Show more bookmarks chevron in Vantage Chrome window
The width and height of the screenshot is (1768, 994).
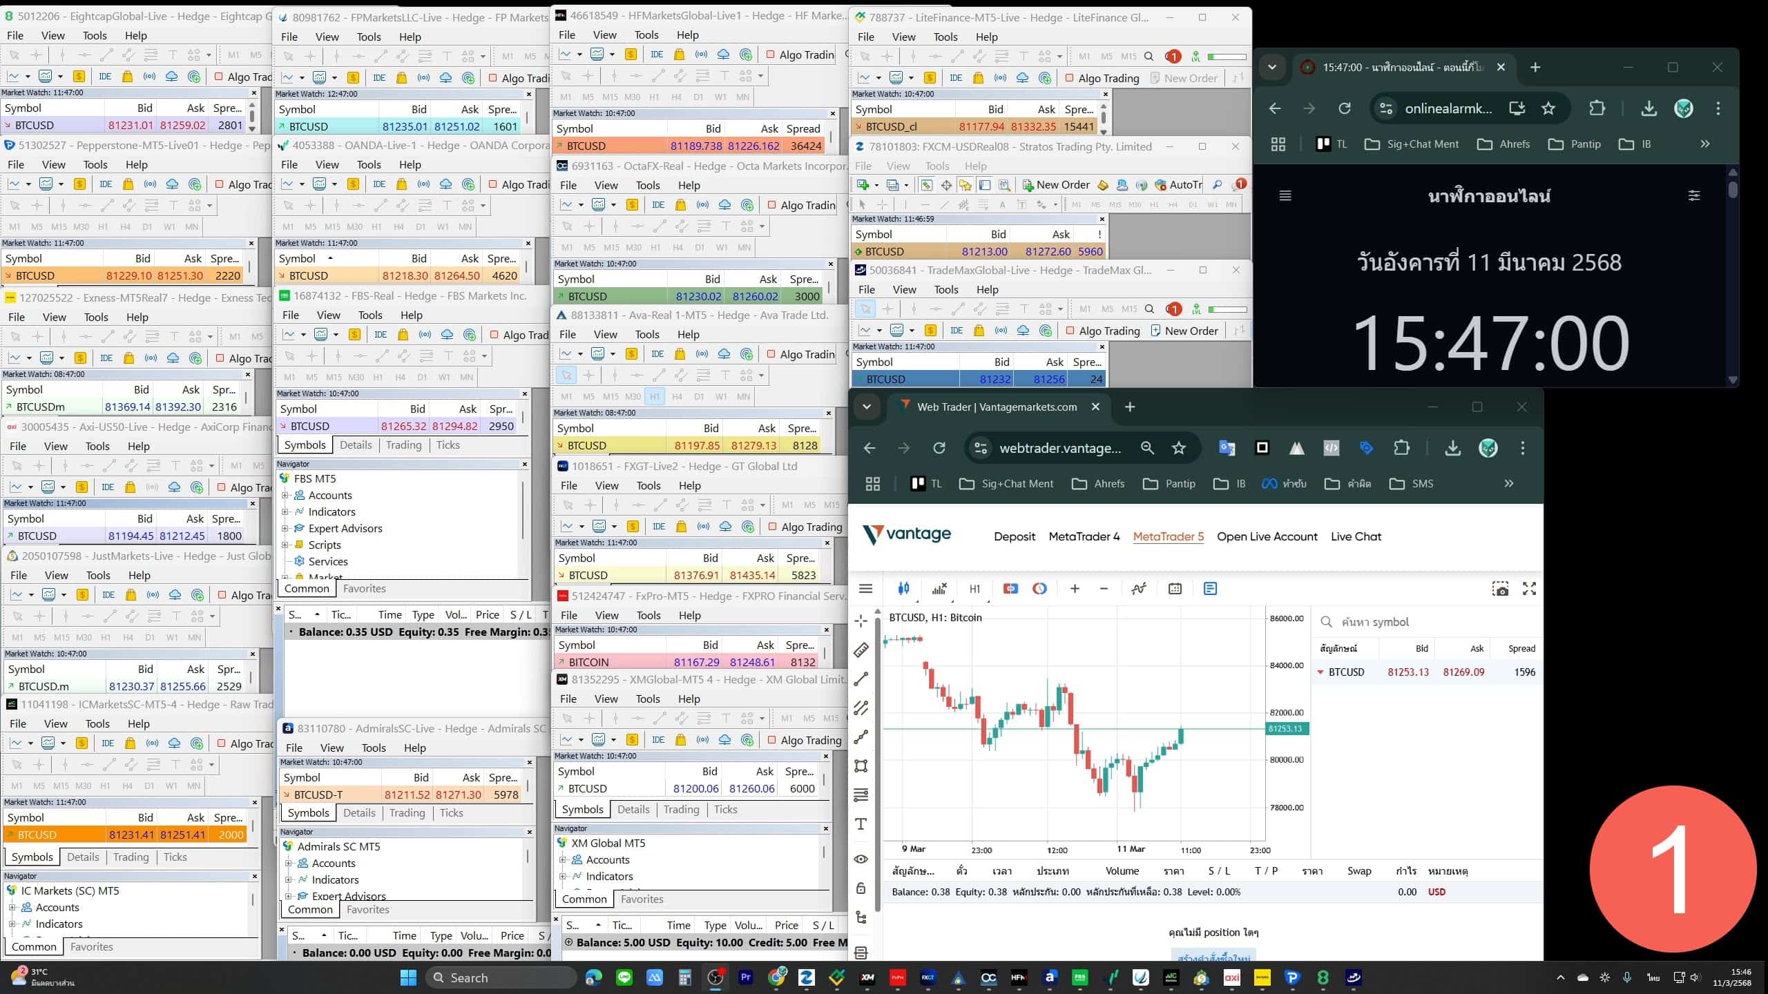(1509, 484)
